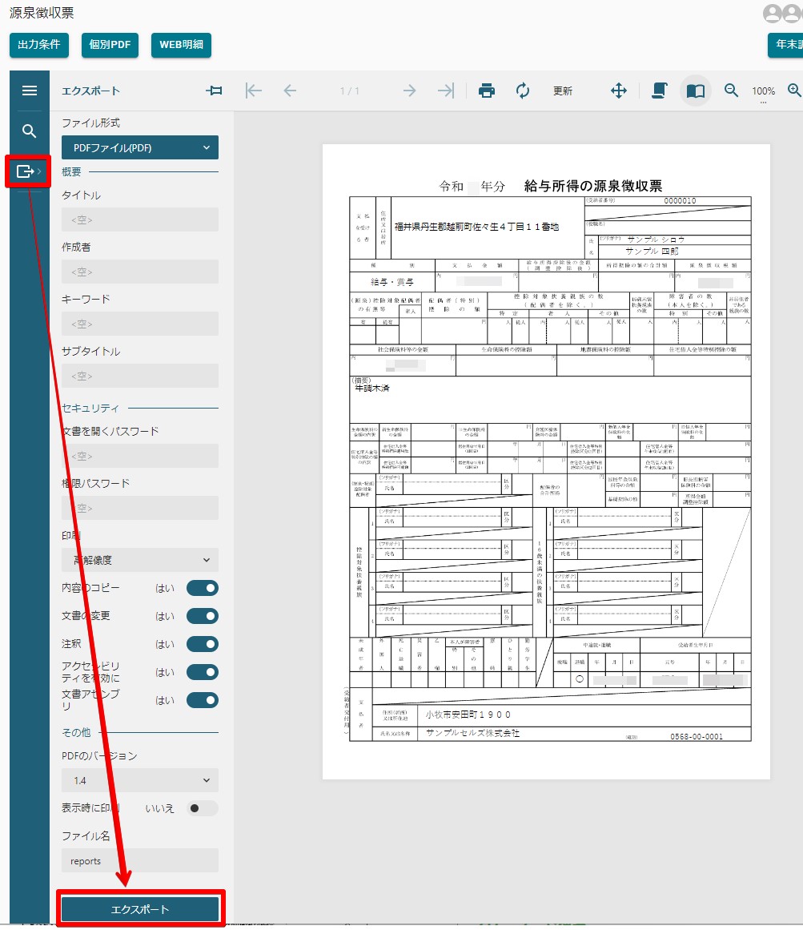
Task: Click the 出力条件 button
Action: point(39,45)
